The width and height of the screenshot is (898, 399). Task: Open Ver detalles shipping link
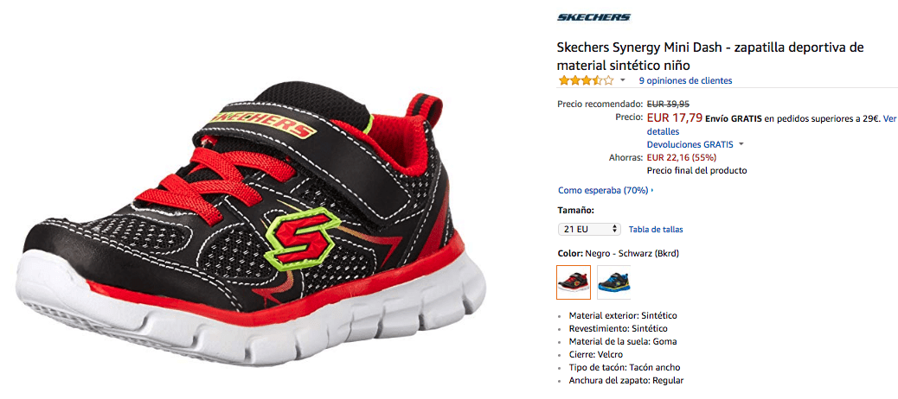(x=889, y=119)
